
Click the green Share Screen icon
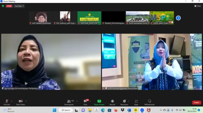[x=99, y=101]
